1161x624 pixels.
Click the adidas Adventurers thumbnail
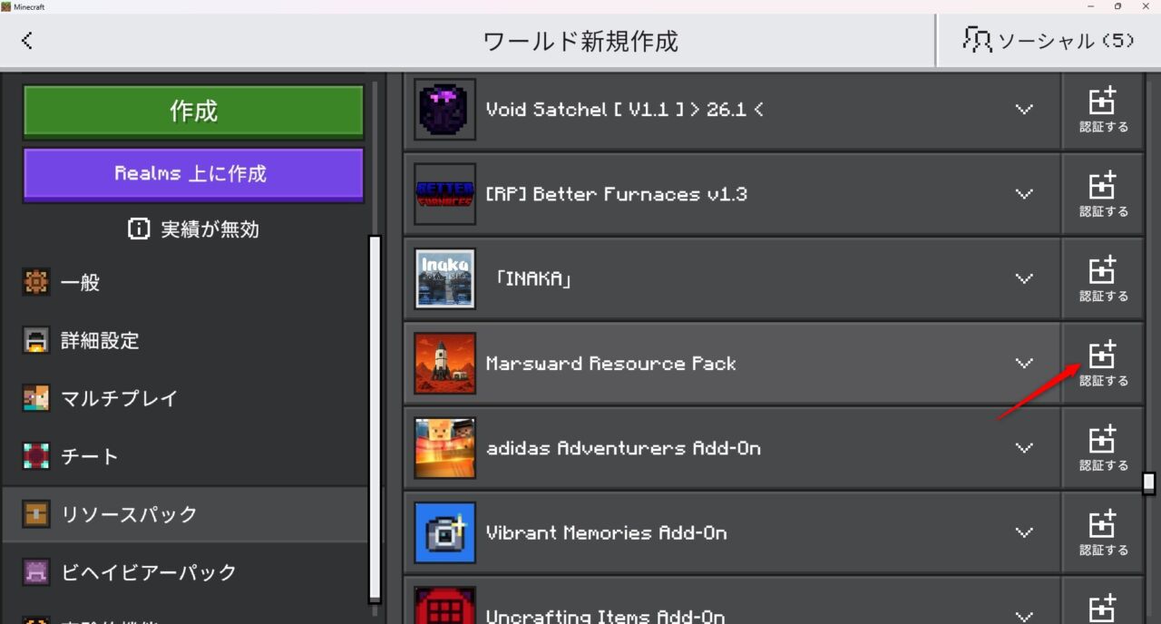click(445, 448)
